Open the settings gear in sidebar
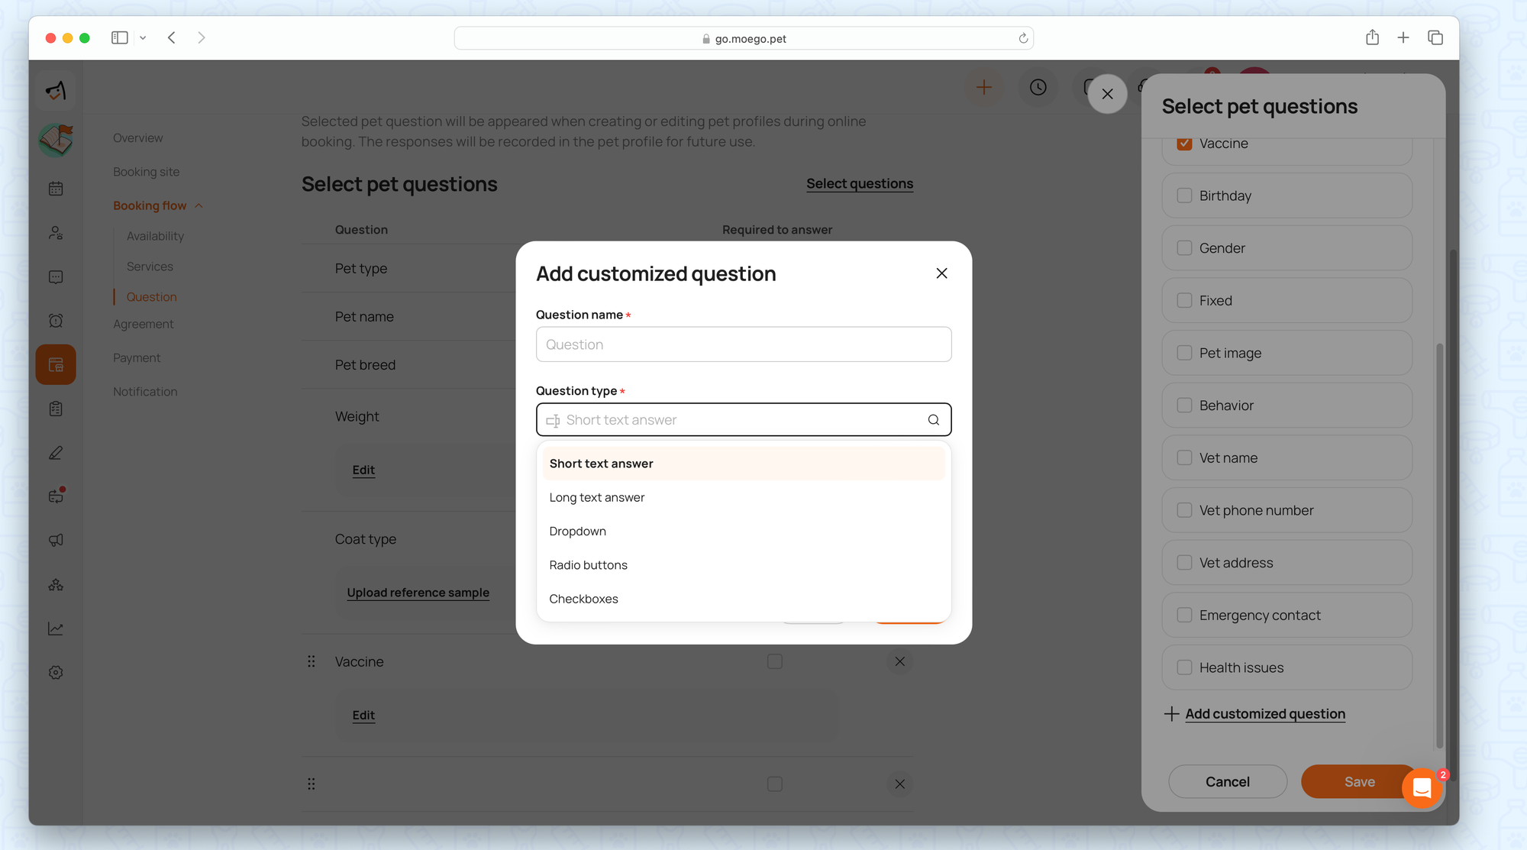Image resolution: width=1527 pixels, height=850 pixels. click(x=56, y=673)
